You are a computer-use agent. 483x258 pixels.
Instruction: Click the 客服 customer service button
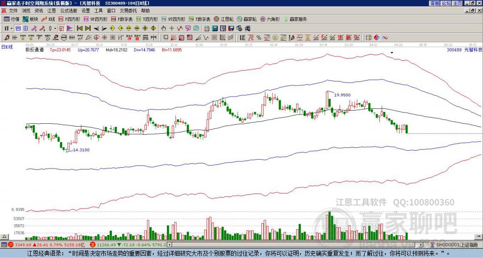click(x=435, y=3)
